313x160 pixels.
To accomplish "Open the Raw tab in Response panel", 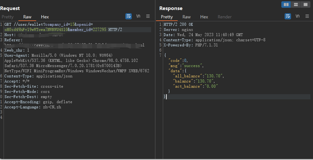I will click(186, 17).
